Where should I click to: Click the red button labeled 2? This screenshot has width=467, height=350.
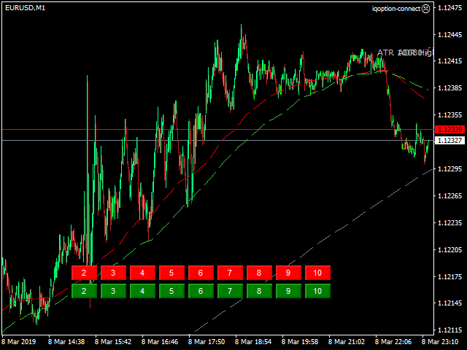tap(84, 273)
